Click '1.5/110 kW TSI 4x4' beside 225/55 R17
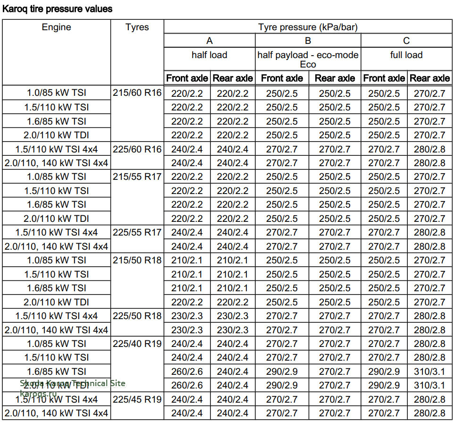 [x=56, y=232]
